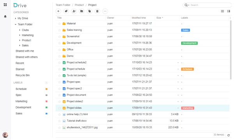234x140 pixels.
Task: Star the Material folder
Action: tap(59, 24)
